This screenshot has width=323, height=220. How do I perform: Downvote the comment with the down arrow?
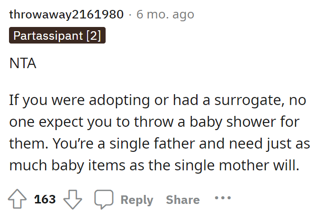coord(72,200)
